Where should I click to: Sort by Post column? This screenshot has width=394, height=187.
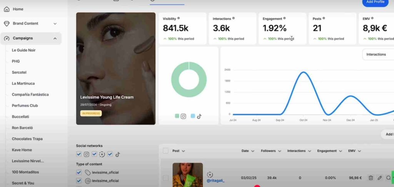click(x=179, y=151)
